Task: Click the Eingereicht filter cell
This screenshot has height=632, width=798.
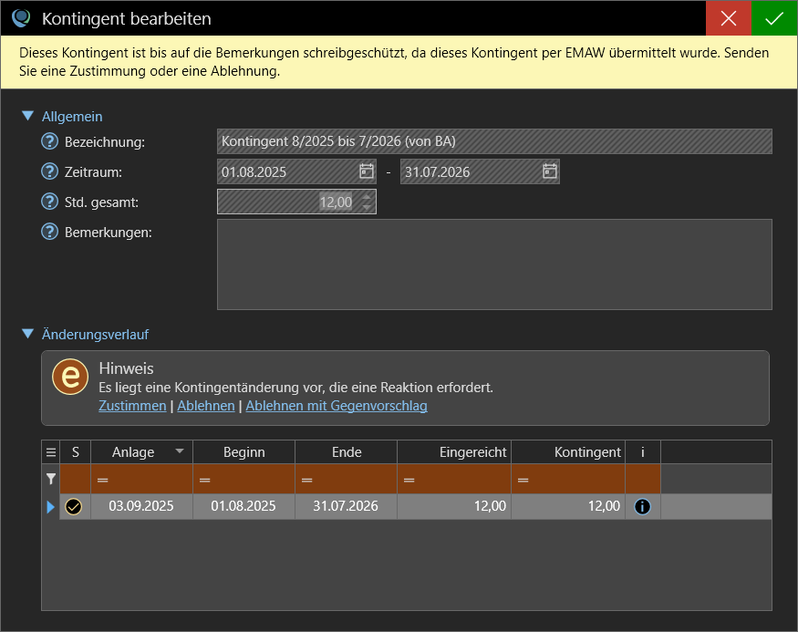Action: tap(454, 479)
